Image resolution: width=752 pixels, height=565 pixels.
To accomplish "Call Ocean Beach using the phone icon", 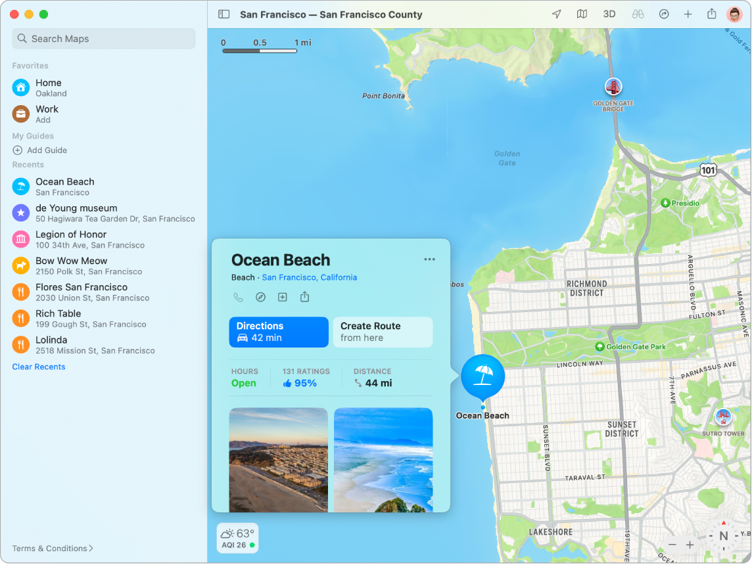I will (x=238, y=297).
